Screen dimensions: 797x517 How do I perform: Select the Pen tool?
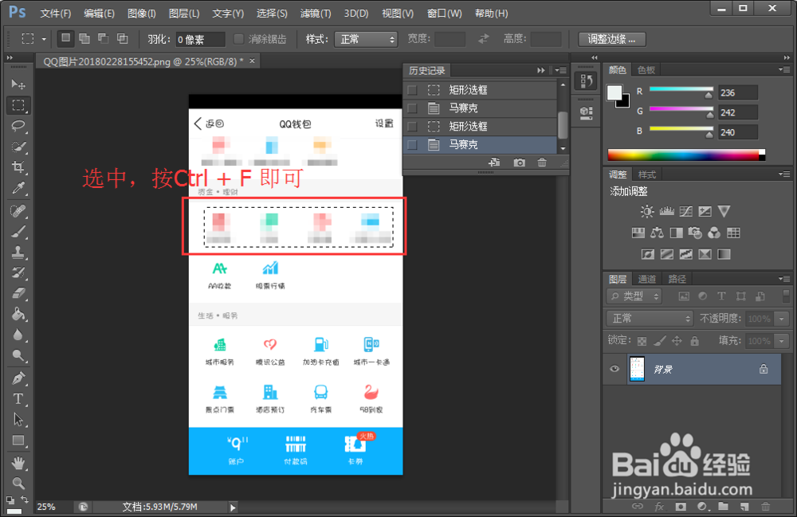point(18,378)
